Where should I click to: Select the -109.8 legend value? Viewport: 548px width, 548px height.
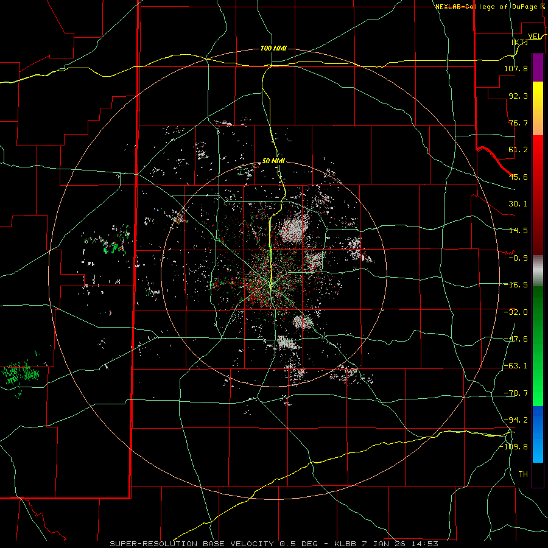click(x=514, y=447)
